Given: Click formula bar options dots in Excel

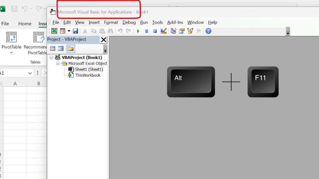Looking at the screenshot, I should coord(37,73).
